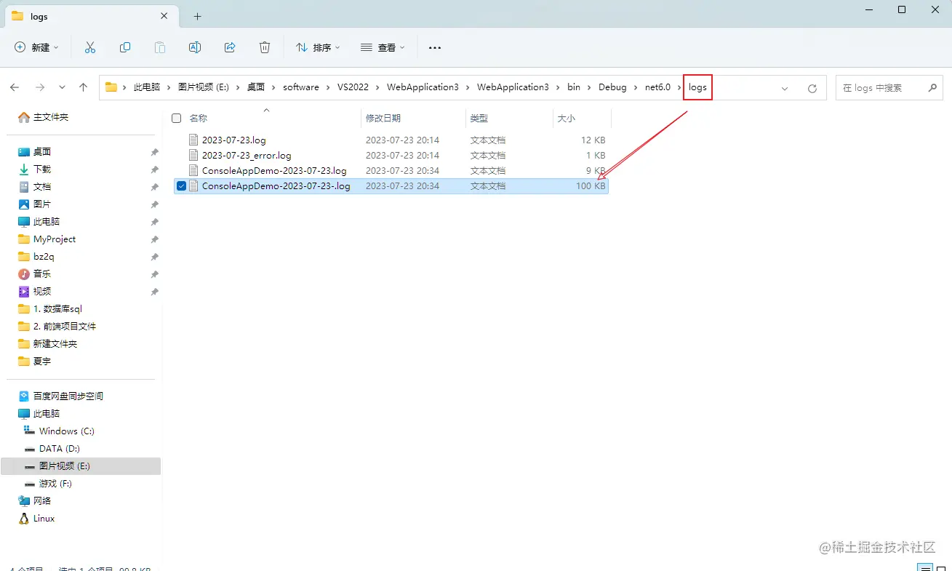Click the Cut scissors icon
The height and width of the screenshot is (571, 952).
tap(90, 47)
